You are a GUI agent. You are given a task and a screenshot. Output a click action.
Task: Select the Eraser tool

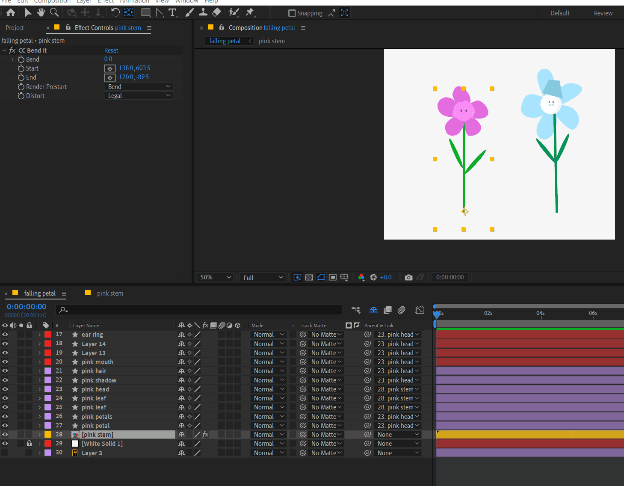point(217,13)
